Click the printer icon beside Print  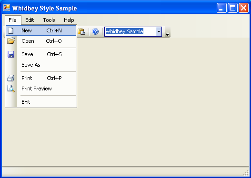pyautogui.click(x=11, y=78)
